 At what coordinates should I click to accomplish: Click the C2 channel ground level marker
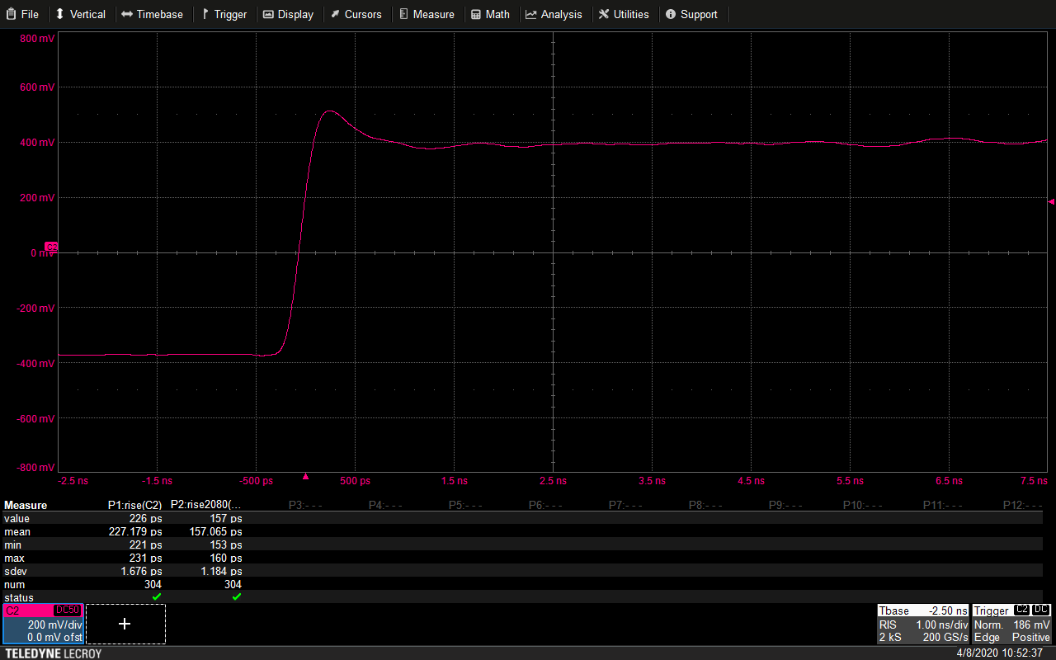pos(51,247)
